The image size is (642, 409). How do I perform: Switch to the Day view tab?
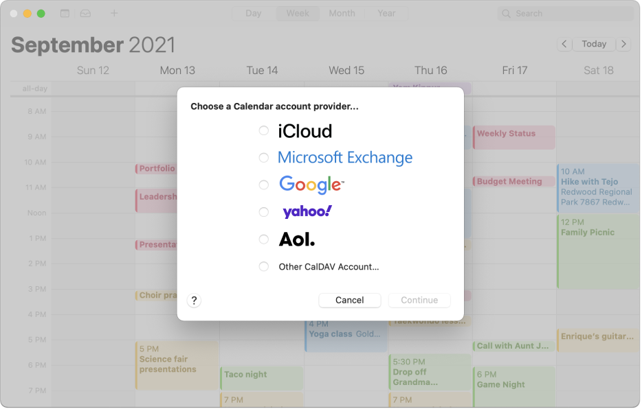[254, 14]
